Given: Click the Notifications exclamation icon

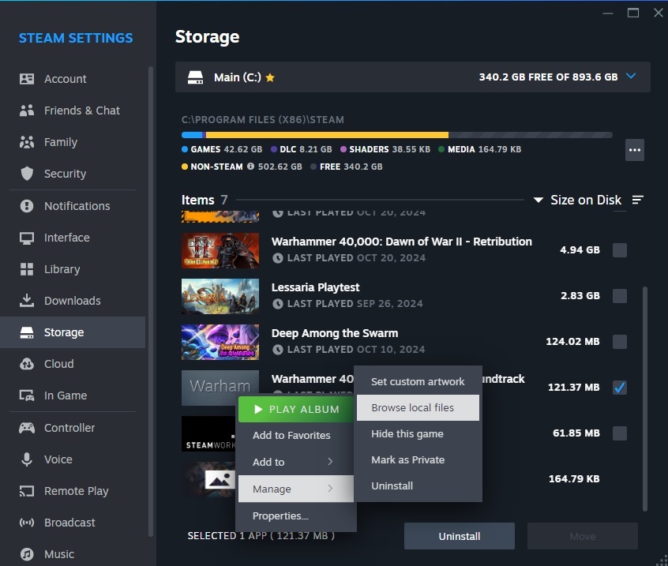Looking at the screenshot, I should click(x=27, y=206).
